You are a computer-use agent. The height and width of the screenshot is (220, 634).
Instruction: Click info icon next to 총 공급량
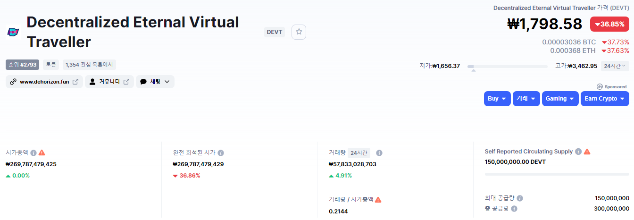514,208
